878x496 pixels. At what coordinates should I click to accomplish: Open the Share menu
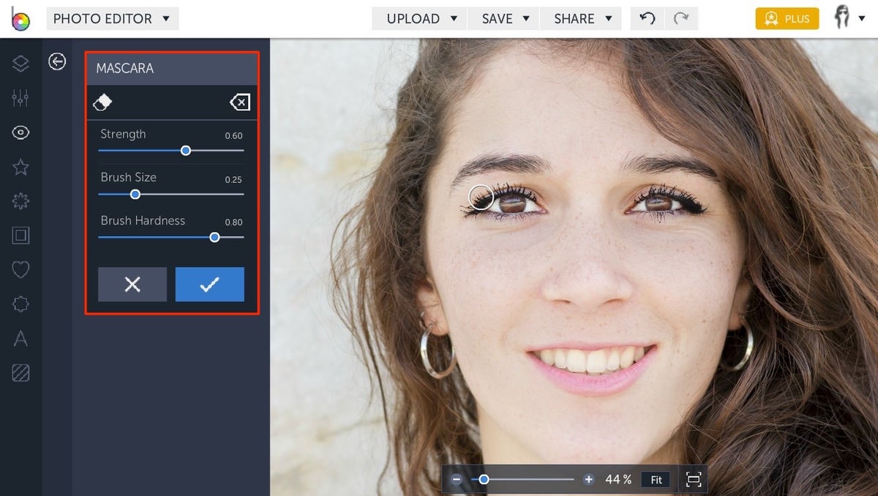(581, 18)
